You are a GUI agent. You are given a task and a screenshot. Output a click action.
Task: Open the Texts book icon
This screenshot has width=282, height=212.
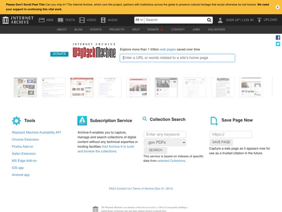tap(60, 20)
